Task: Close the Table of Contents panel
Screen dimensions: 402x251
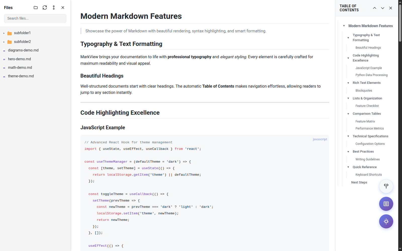Action: click(x=391, y=8)
